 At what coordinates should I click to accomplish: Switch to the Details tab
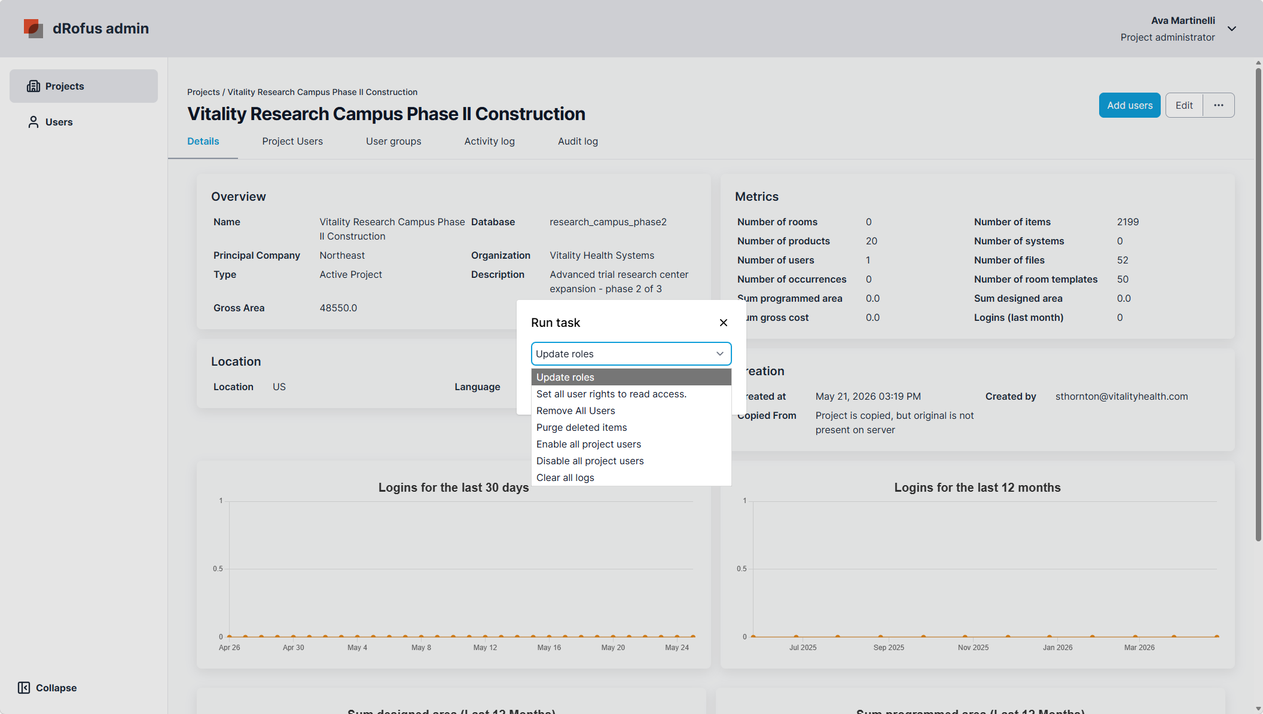pos(203,141)
